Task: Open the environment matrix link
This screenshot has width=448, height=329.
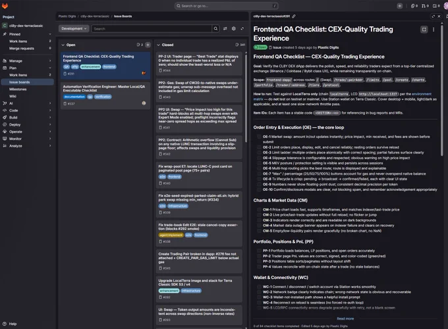Action: tap(422, 94)
